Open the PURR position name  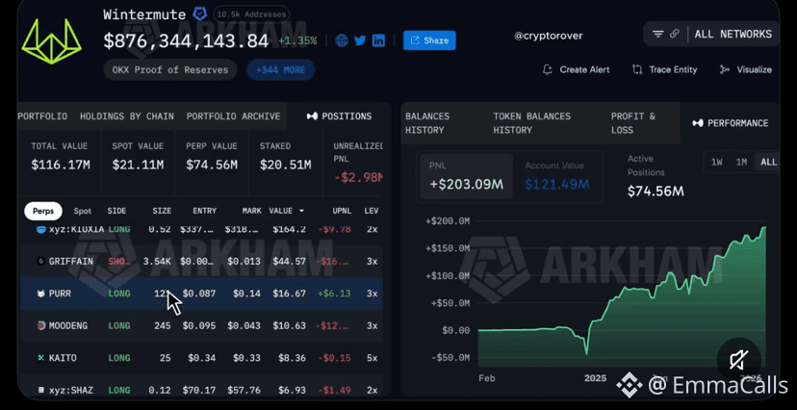pyautogui.click(x=60, y=294)
